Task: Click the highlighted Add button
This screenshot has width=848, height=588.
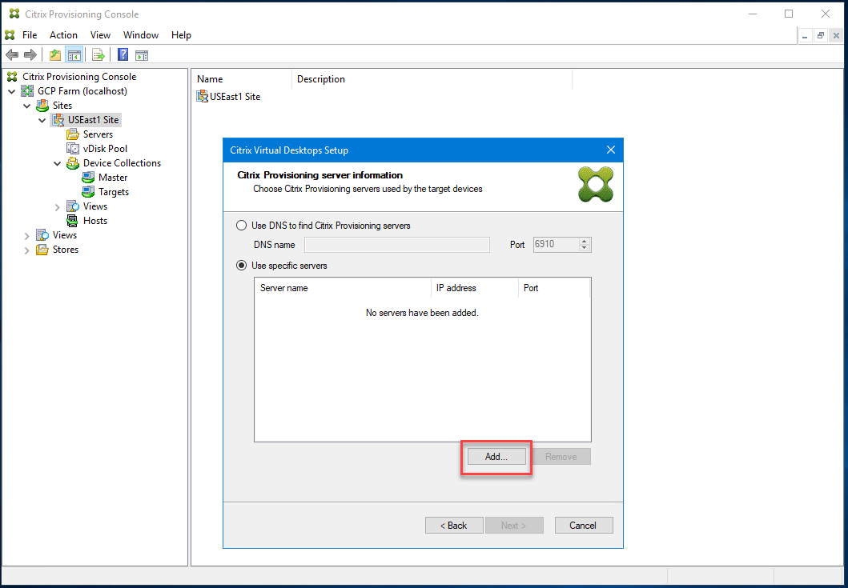Action: pos(496,456)
